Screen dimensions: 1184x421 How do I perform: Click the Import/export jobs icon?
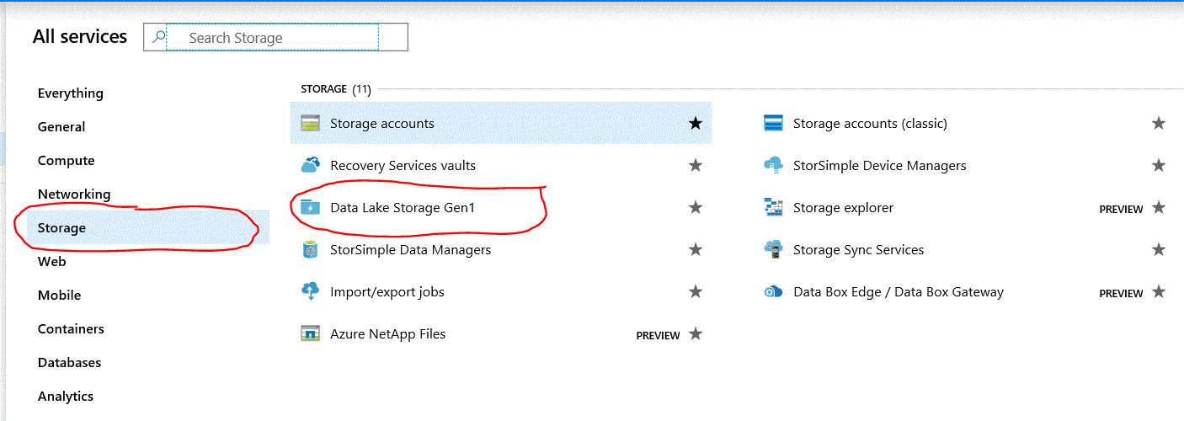click(311, 292)
